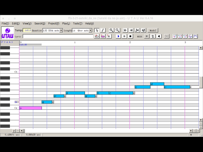This screenshot has width=203, height=152.
Task: Click the zoom in magnifier icon
Action: point(111,30)
